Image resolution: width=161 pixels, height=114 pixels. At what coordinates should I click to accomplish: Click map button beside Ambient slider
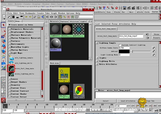(154, 51)
